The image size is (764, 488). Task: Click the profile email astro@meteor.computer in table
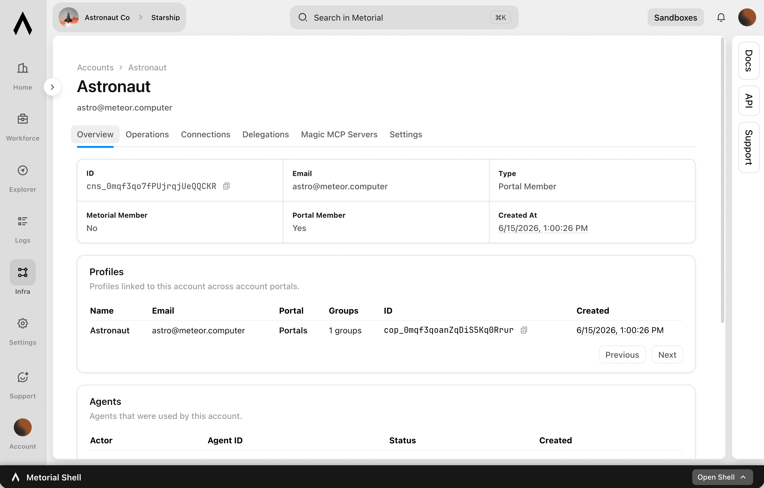tap(198, 330)
